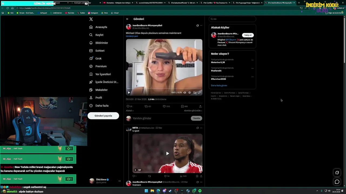
Task: Click Daha fazla göster link
Action: [219, 85]
